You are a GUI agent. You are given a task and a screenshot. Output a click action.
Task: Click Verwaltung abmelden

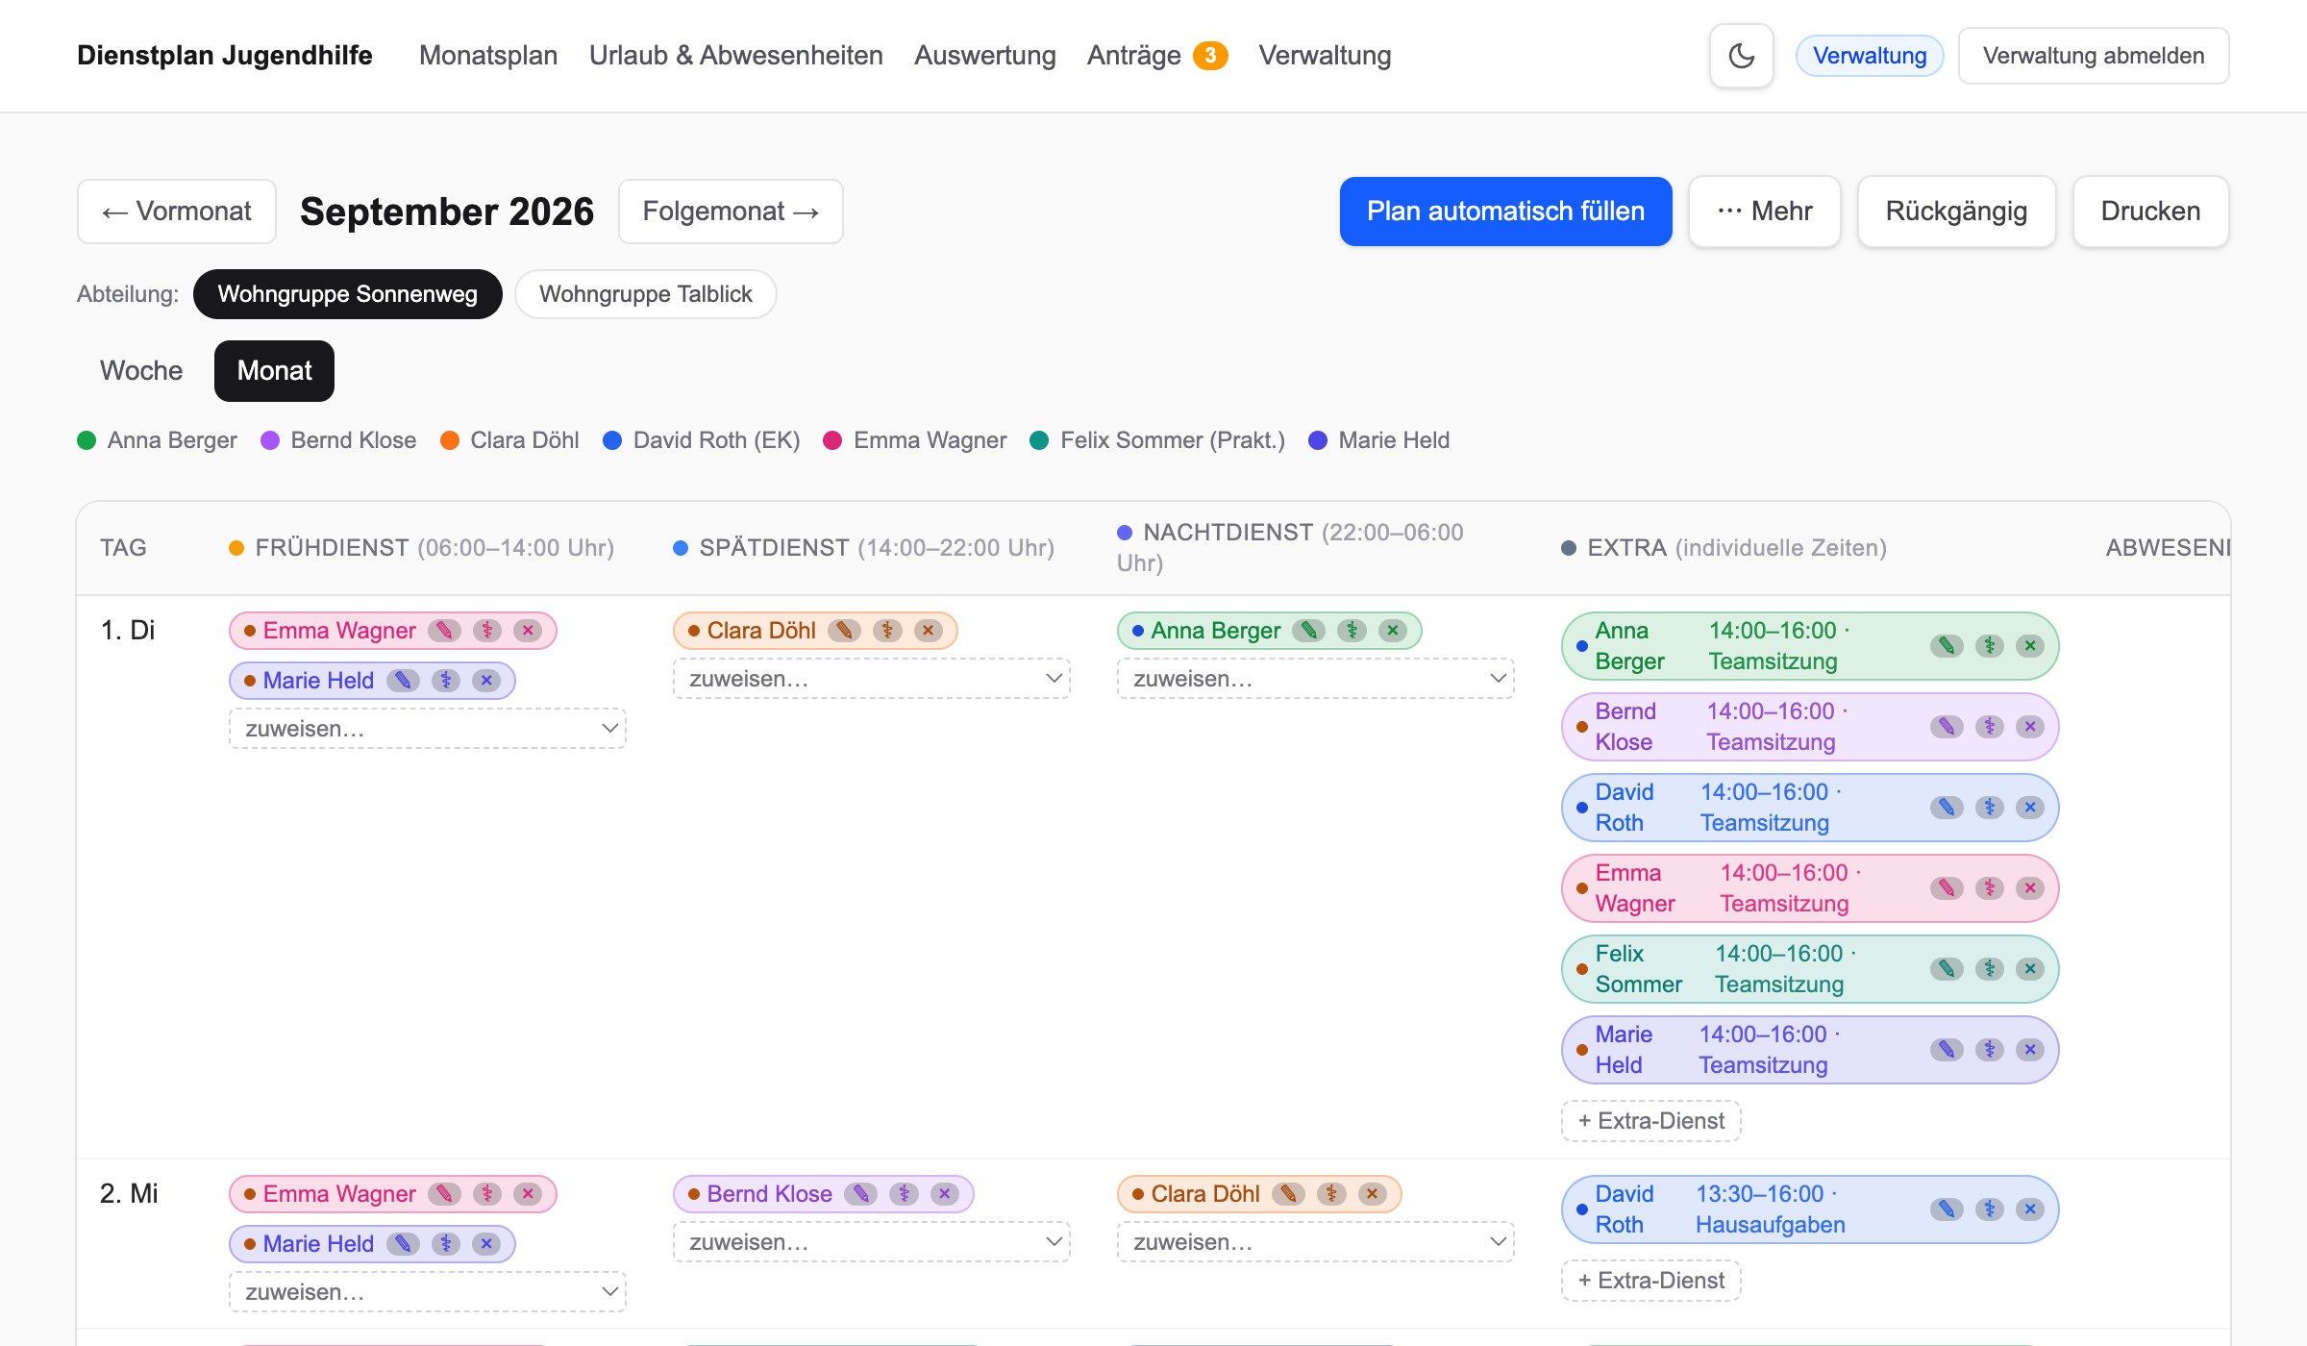[2094, 56]
